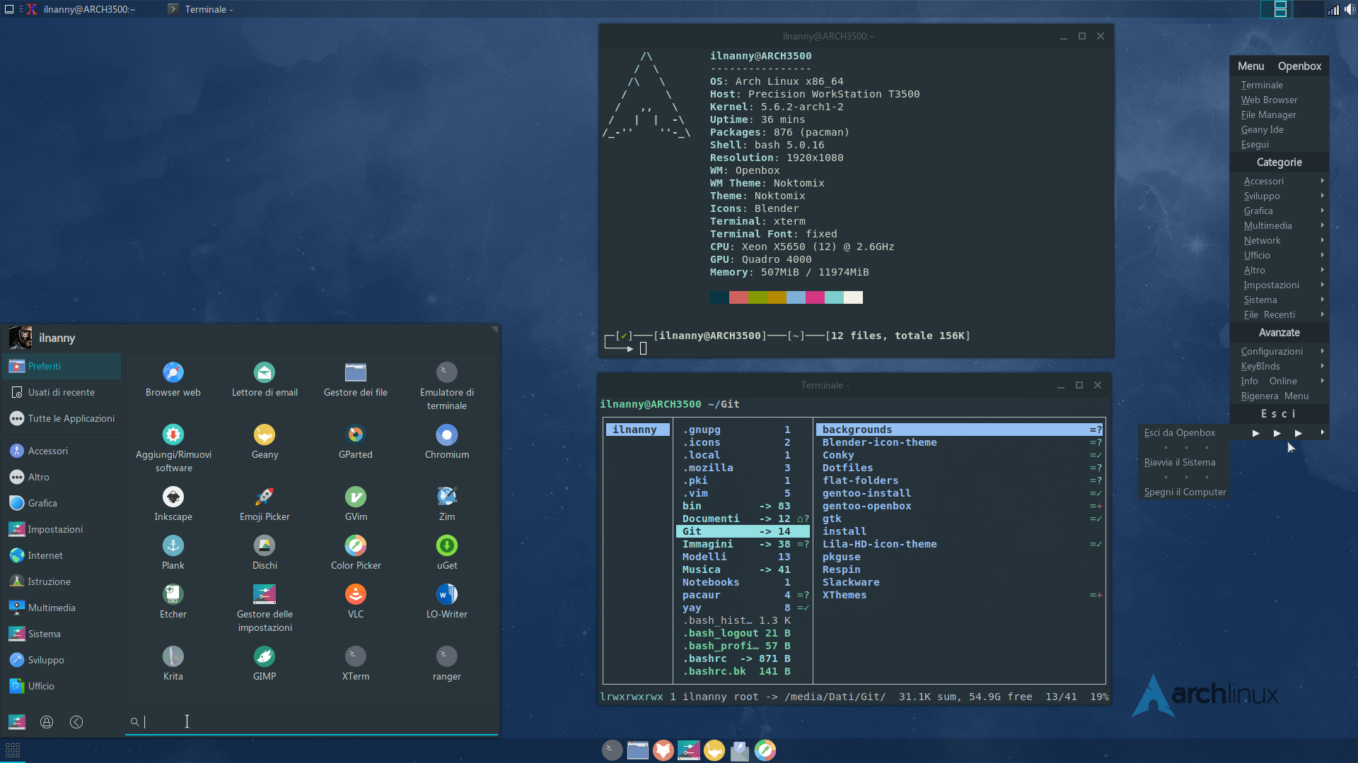
Task: Expand Configurazioni submenu arrow
Action: (1321, 351)
